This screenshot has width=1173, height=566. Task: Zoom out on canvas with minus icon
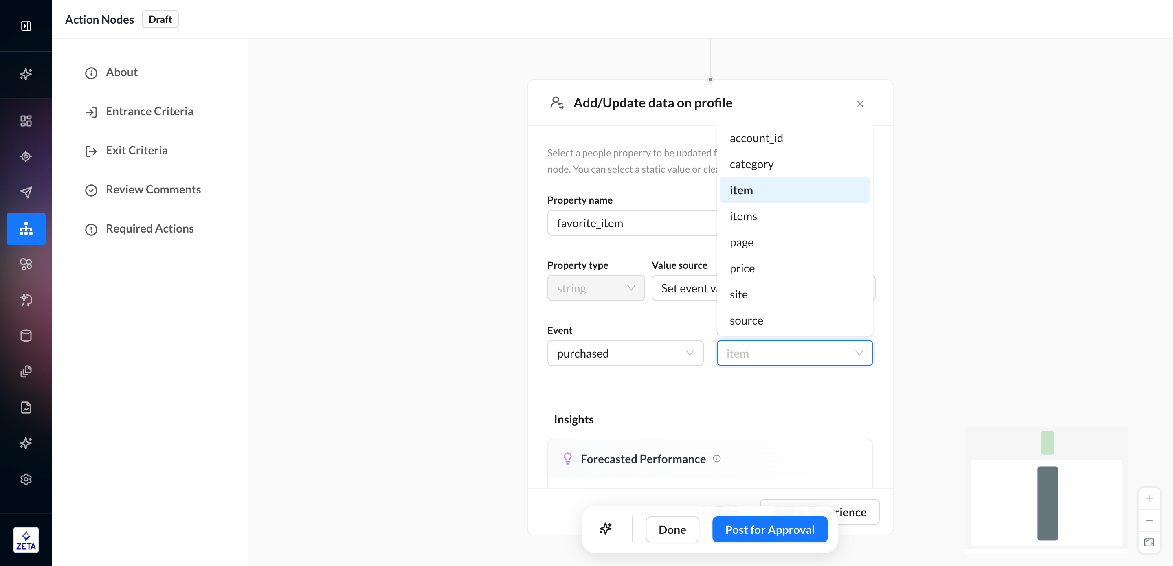tap(1149, 520)
